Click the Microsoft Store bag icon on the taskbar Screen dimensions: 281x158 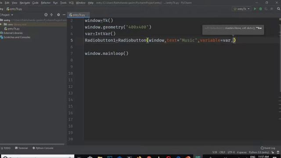90,157
